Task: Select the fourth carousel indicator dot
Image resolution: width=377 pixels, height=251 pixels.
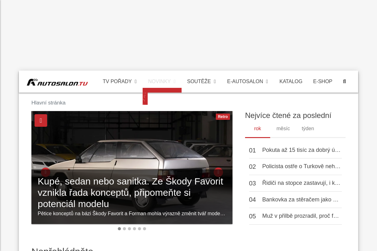Action: pos(134,229)
